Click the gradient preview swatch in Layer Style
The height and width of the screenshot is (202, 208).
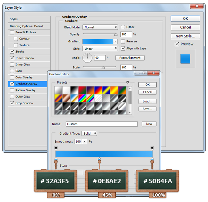tap(98, 41)
